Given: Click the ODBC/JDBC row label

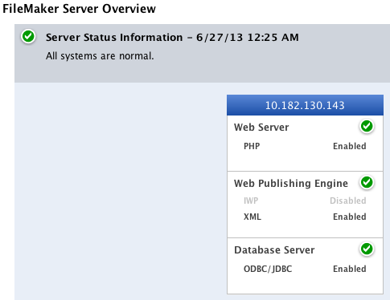Looking at the screenshot, I should click(x=268, y=269).
